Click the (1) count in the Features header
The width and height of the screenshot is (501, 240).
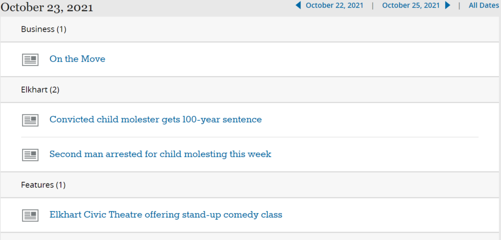[60, 185]
